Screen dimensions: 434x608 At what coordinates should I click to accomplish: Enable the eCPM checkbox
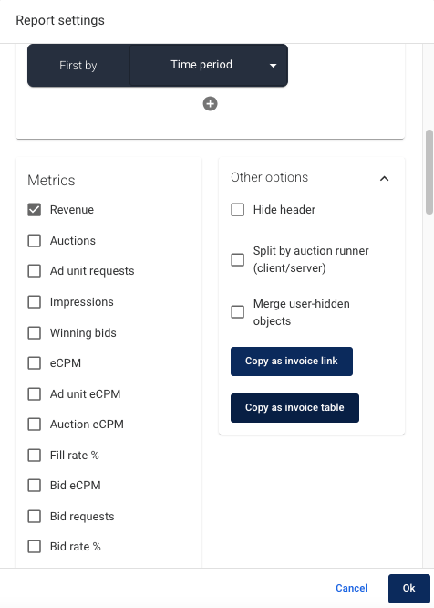click(35, 363)
